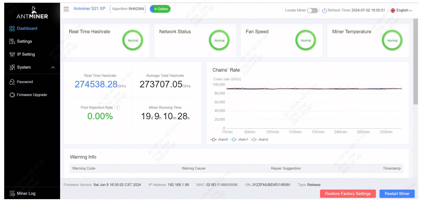Click the Miner Temperature Normal indicator
This screenshot has width=421, height=203.
pos(392,40)
